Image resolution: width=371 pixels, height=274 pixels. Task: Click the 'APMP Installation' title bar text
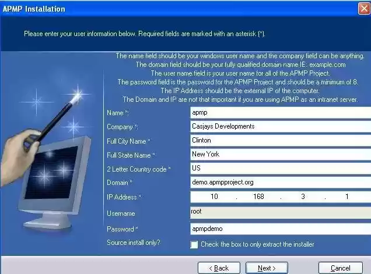pos(34,9)
